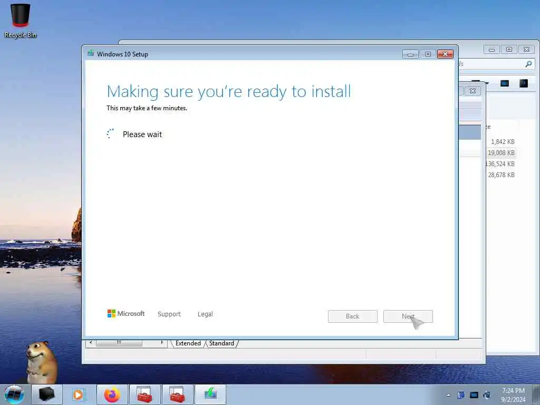This screenshot has width=540, height=405.
Task: Click the magnifier icon in the Explorer search box
Action: [528, 64]
